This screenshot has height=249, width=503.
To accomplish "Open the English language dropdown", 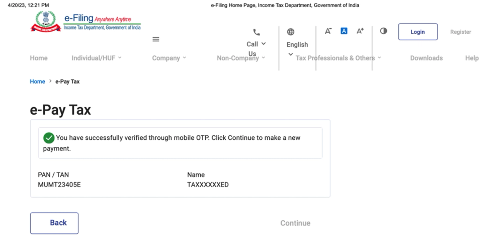I will [x=297, y=49].
